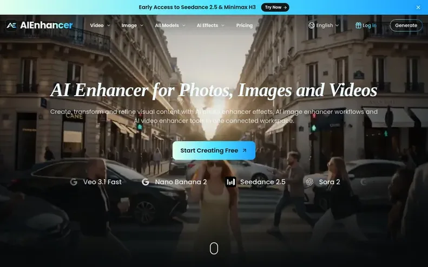Select the Veo 3.1 Fast label
428x267 pixels.
click(102, 182)
